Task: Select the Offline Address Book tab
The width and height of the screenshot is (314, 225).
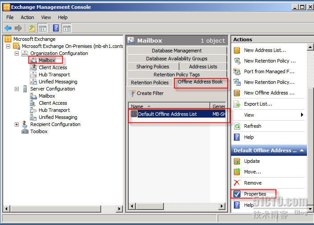Action: (200, 82)
